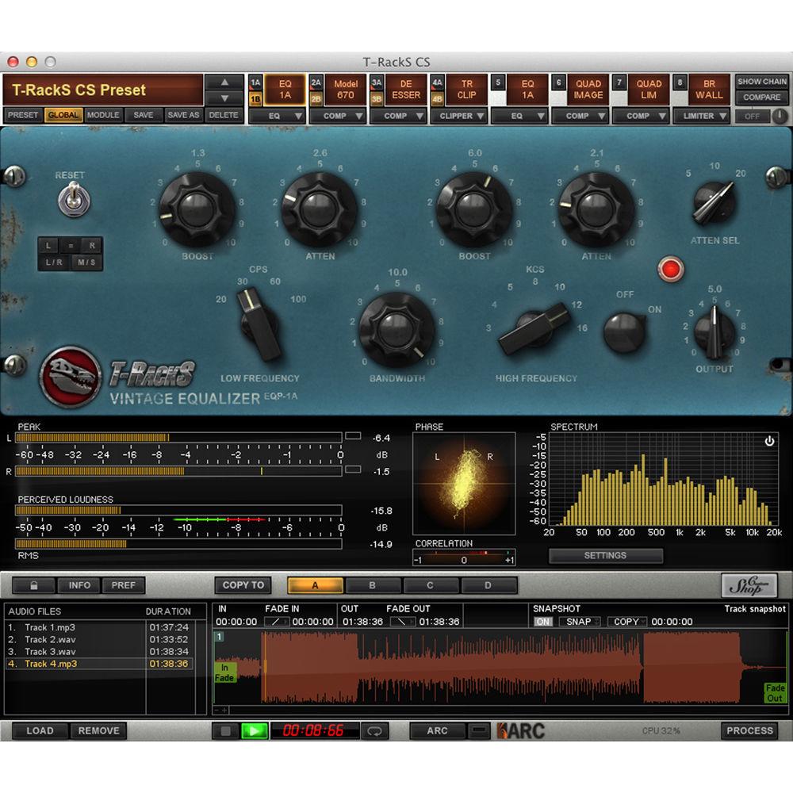Open the spectrum SETTINGS button
Screen dimensions: 793x793
click(605, 555)
